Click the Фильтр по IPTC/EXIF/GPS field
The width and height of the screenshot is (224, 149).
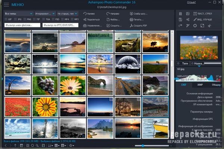click(x=60, y=25)
